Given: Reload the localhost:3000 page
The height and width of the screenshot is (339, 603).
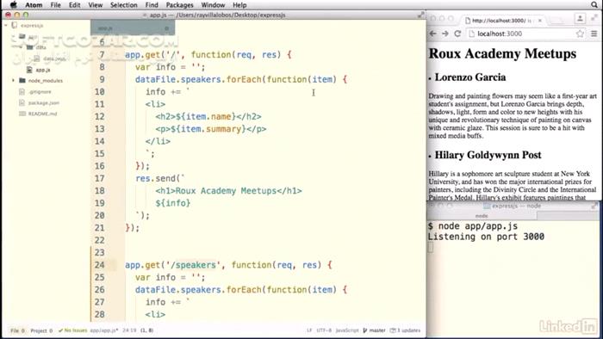Looking at the screenshot, I should [457, 34].
